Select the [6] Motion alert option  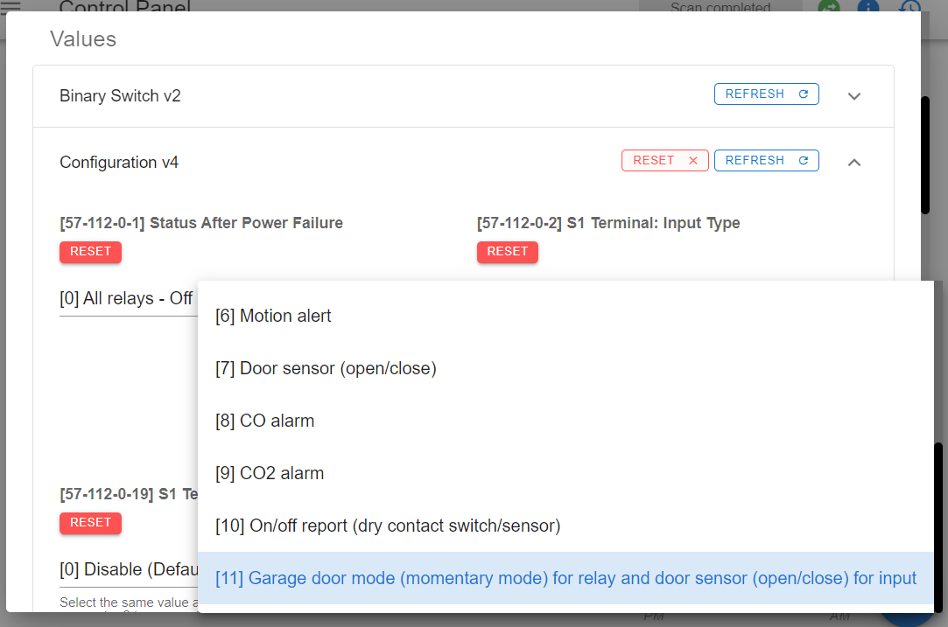272,316
